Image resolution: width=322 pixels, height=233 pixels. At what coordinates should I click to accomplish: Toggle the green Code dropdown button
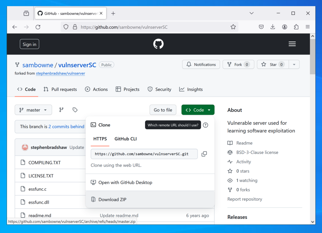[198, 110]
